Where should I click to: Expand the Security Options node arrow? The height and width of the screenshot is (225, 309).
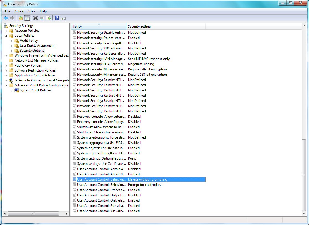click(11, 51)
